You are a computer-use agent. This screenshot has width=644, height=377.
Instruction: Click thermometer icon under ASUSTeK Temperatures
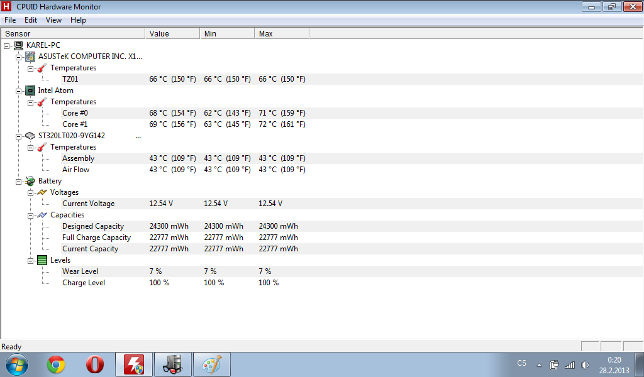pyautogui.click(x=42, y=68)
